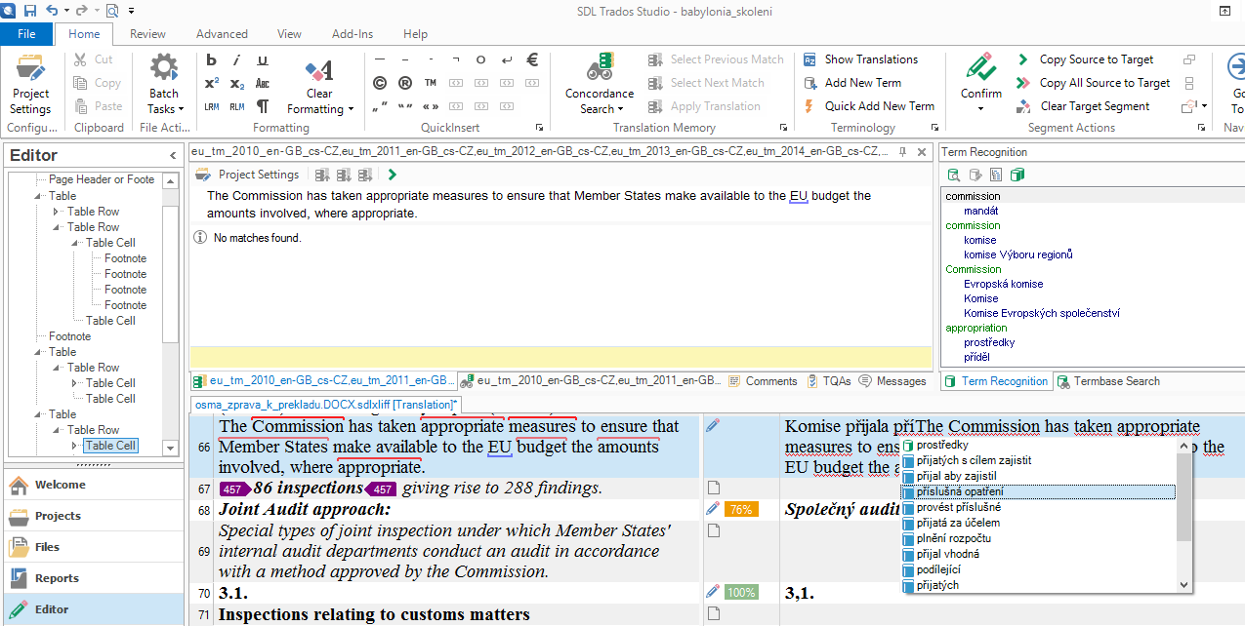Image resolution: width=1245 pixels, height=626 pixels.
Task: Switch to the TQAs tab
Action: coord(829,381)
